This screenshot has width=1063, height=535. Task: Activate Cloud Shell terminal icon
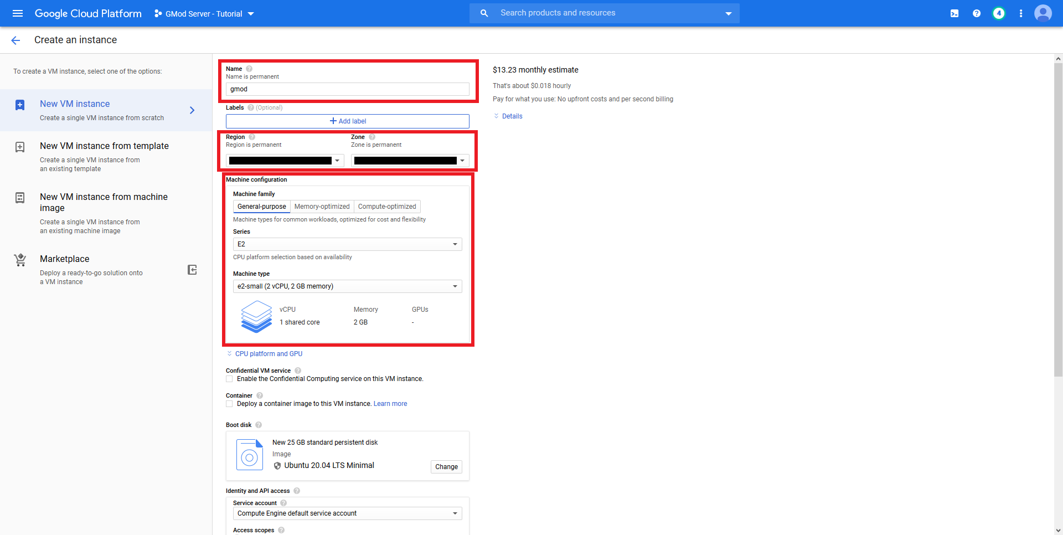(x=954, y=13)
